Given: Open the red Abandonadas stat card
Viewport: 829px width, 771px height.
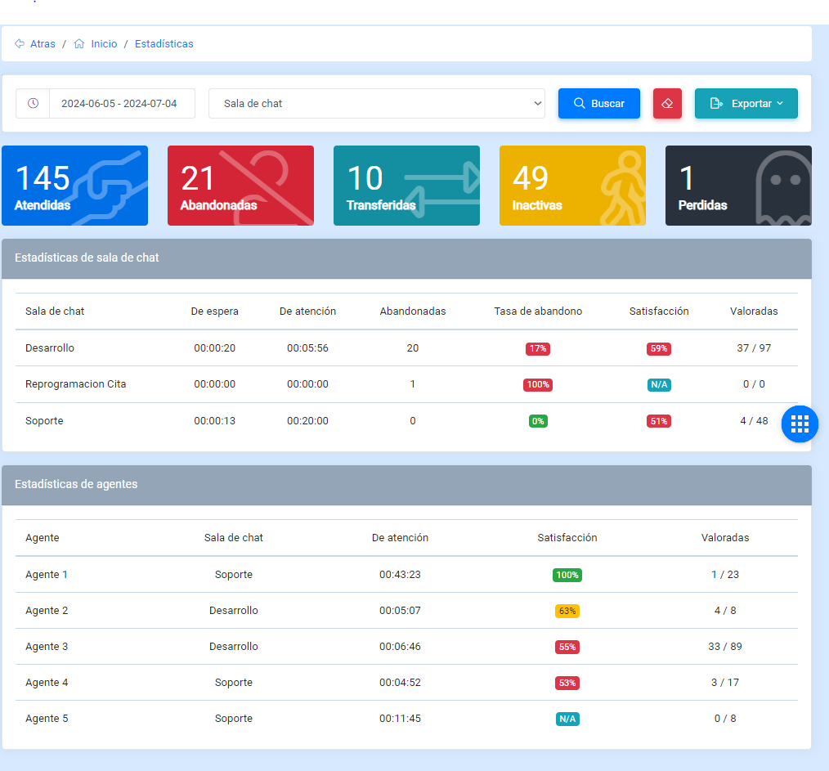Looking at the screenshot, I should 240,186.
